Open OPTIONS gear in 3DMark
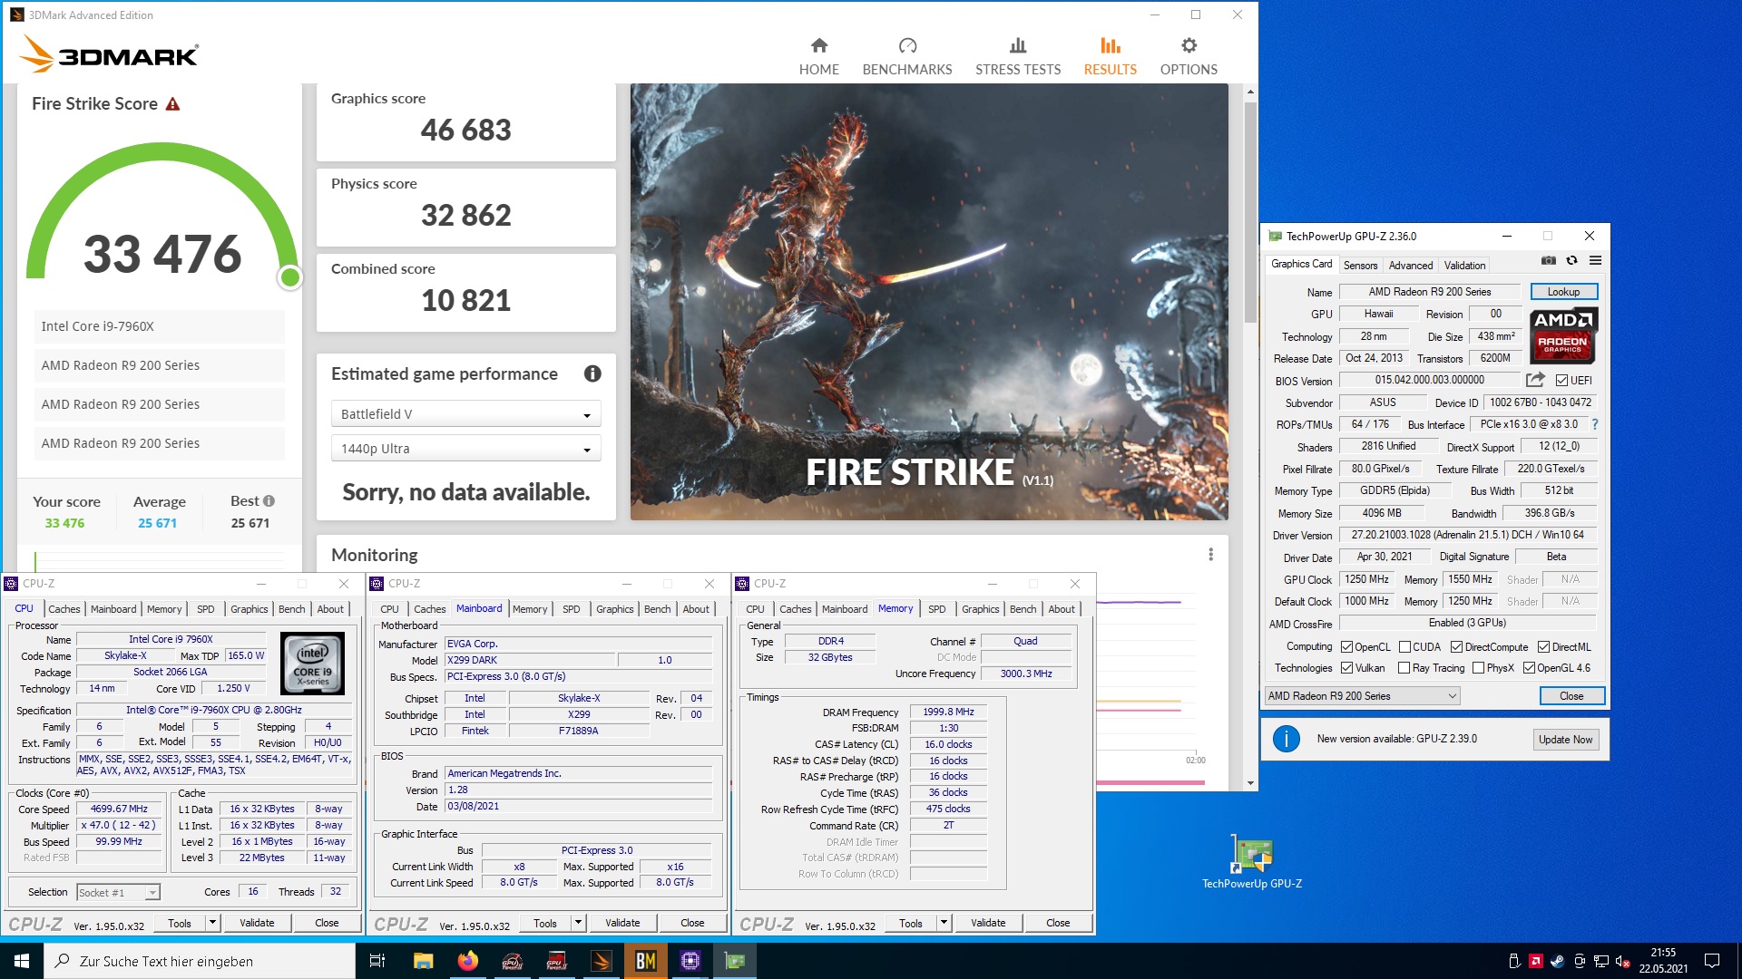The width and height of the screenshot is (1742, 979). (1189, 56)
